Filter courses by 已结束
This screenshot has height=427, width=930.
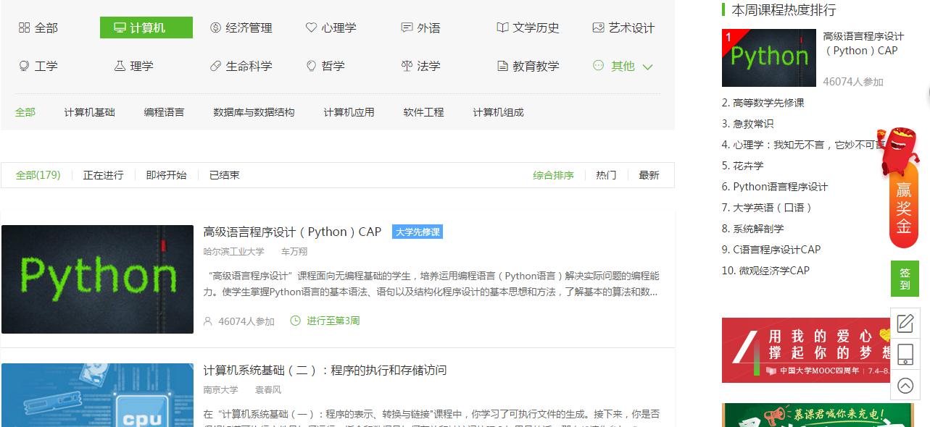coord(224,175)
